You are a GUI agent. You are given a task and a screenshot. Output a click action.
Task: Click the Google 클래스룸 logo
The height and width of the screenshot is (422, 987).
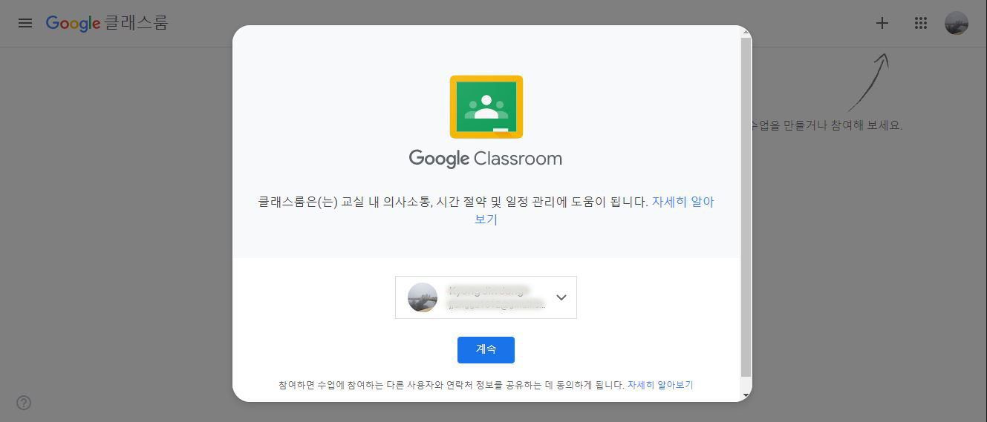pyautogui.click(x=107, y=23)
